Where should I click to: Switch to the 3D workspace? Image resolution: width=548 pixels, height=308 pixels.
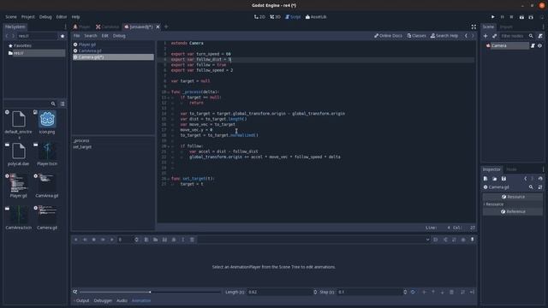(x=276, y=17)
